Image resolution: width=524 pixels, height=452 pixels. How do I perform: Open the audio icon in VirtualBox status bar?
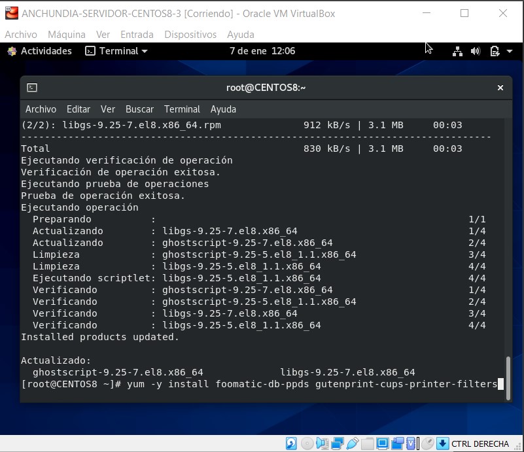tap(322, 443)
